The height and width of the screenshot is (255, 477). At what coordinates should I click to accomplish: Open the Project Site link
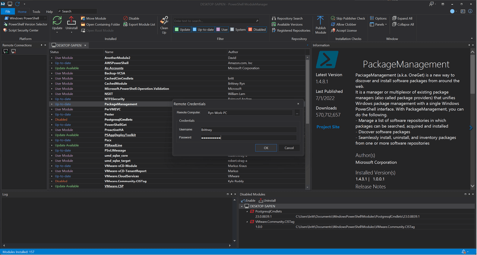pos(328,127)
